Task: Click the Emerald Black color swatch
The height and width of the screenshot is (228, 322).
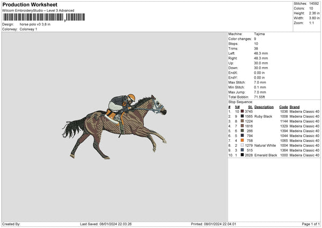Action: coord(243,155)
